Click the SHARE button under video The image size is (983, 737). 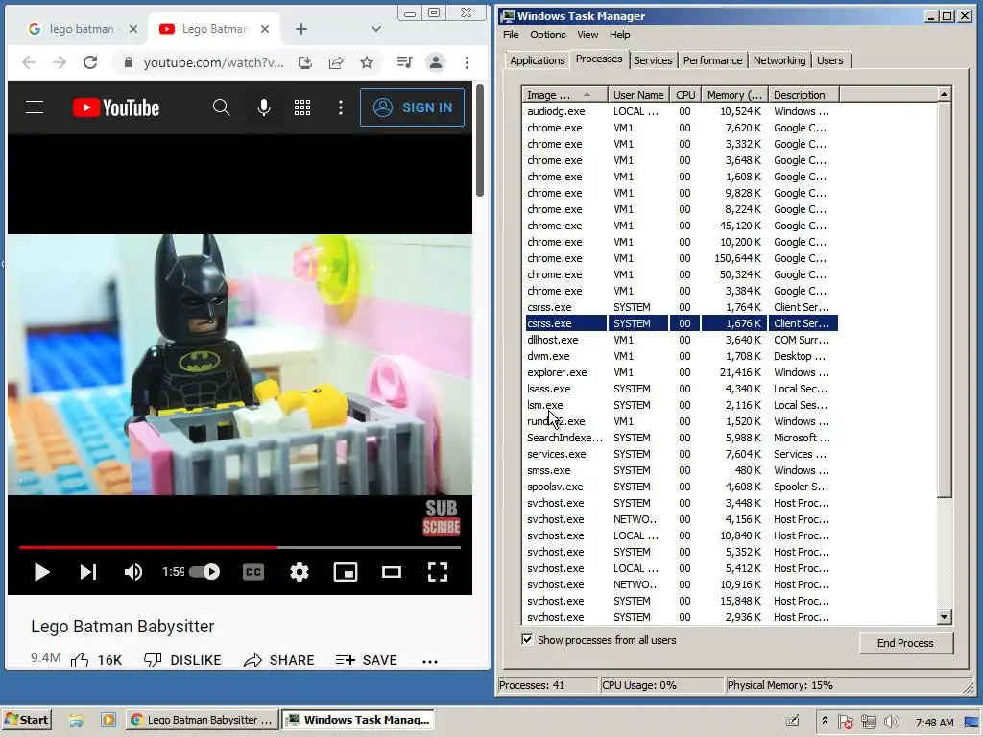click(279, 660)
